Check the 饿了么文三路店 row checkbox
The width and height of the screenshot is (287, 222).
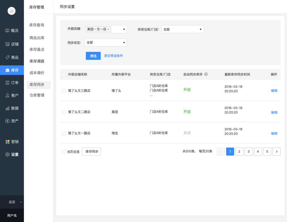[x=64, y=91]
